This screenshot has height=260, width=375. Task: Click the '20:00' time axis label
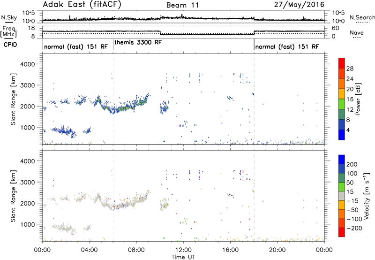pyautogui.click(x=277, y=250)
